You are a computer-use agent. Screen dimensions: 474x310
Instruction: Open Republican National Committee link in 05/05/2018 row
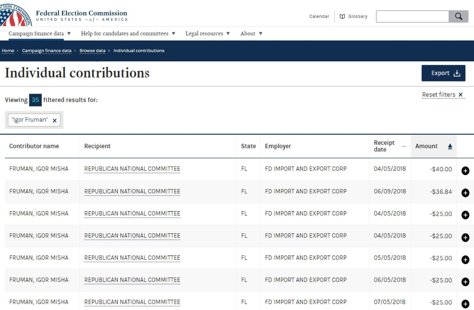[132, 258]
